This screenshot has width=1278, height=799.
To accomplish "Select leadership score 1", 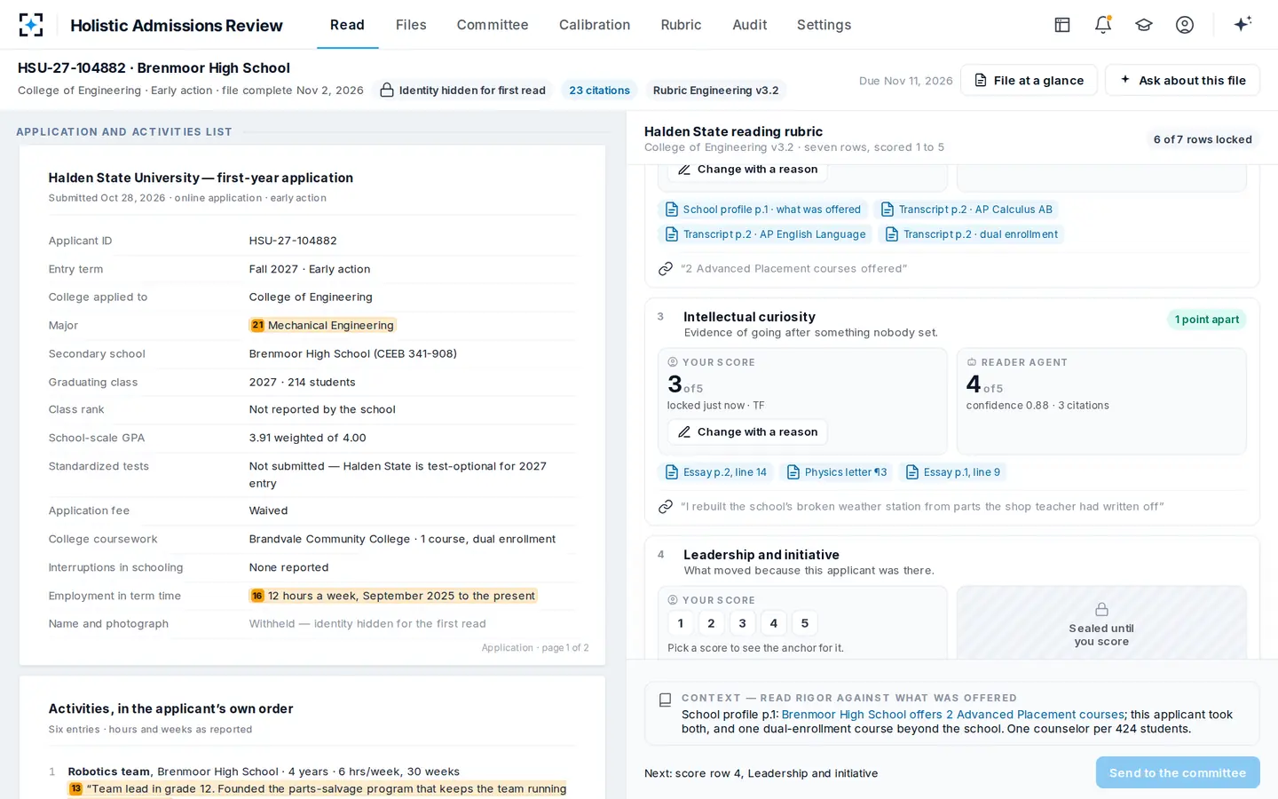I will tap(681, 623).
